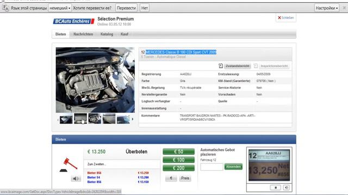The width and height of the screenshot is (348, 195).
Task: Click the Bieter 856 bid of € 13.150
Action: click(118, 182)
